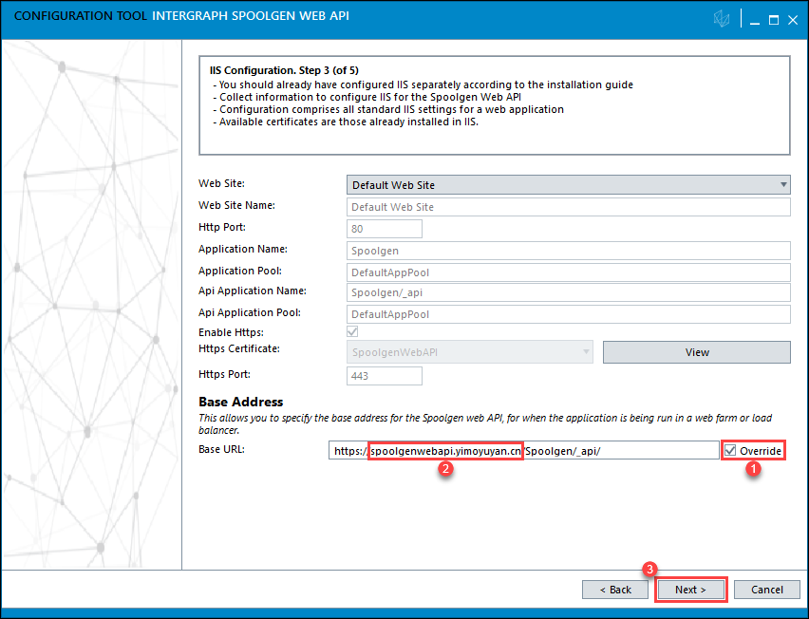Click the Application Pool field
This screenshot has width=809, height=619.
click(568, 272)
